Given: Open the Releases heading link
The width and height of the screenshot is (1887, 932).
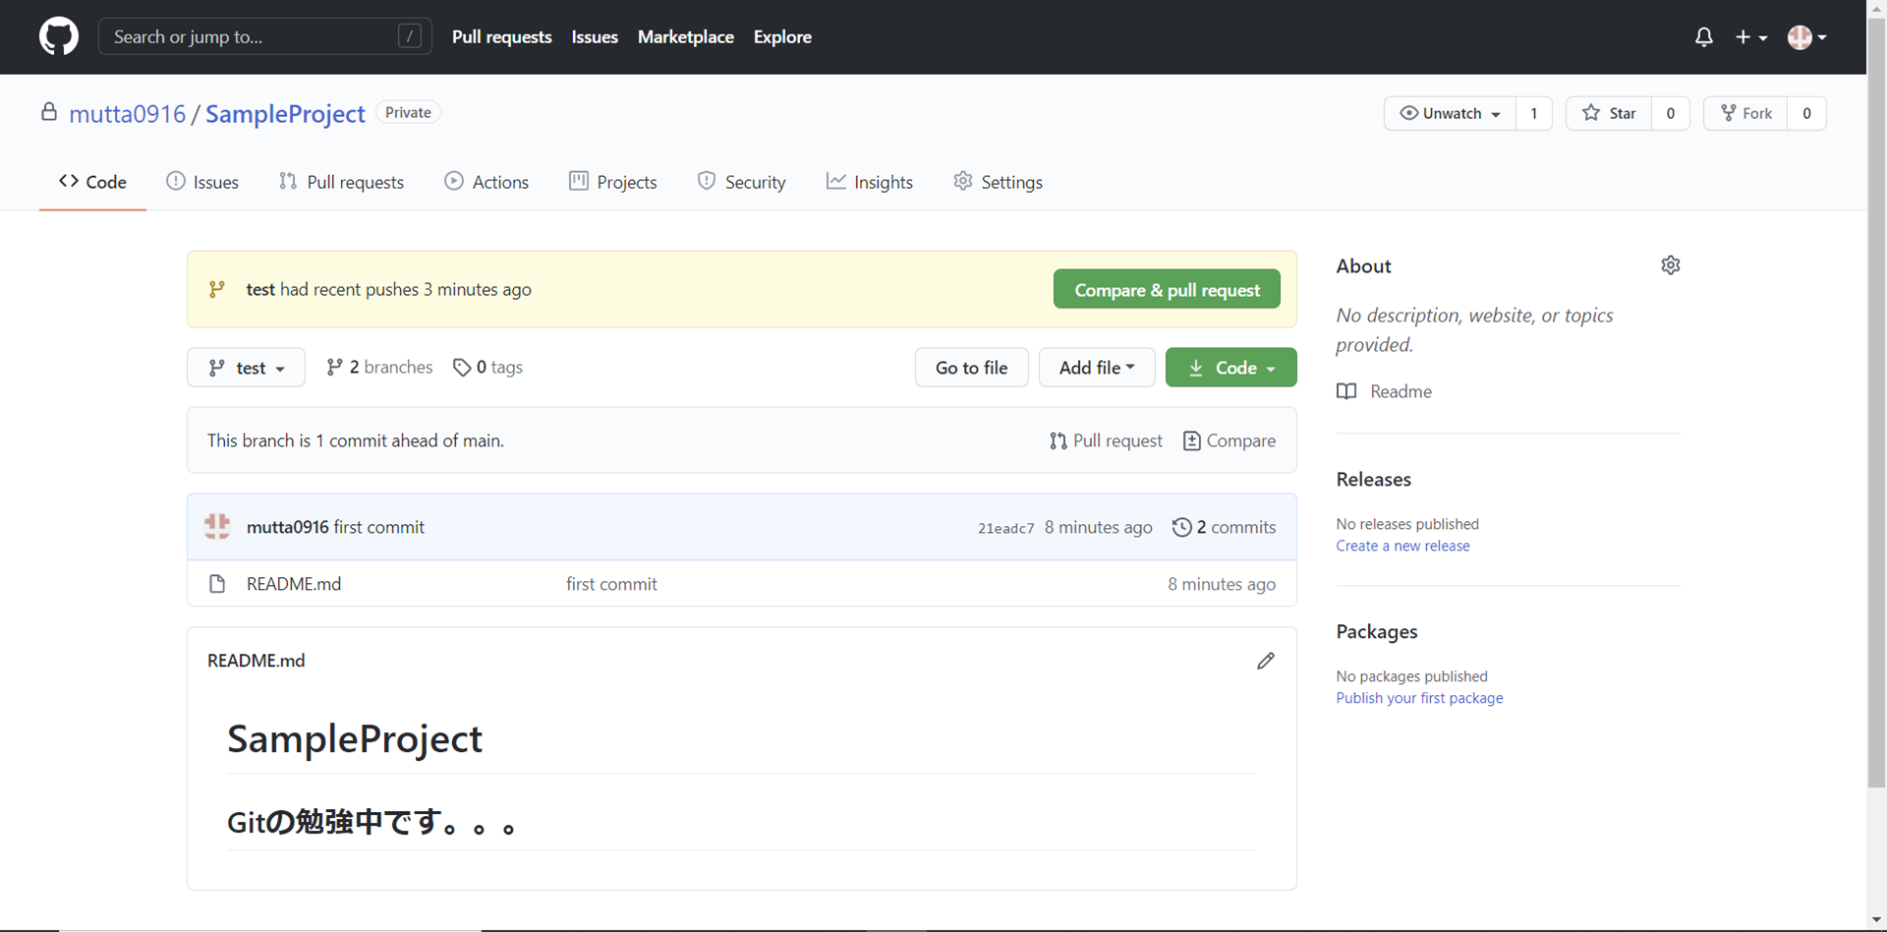Looking at the screenshot, I should click(x=1373, y=480).
